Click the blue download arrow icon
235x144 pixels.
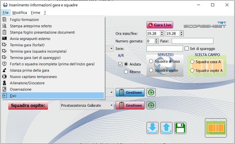coord(153,128)
